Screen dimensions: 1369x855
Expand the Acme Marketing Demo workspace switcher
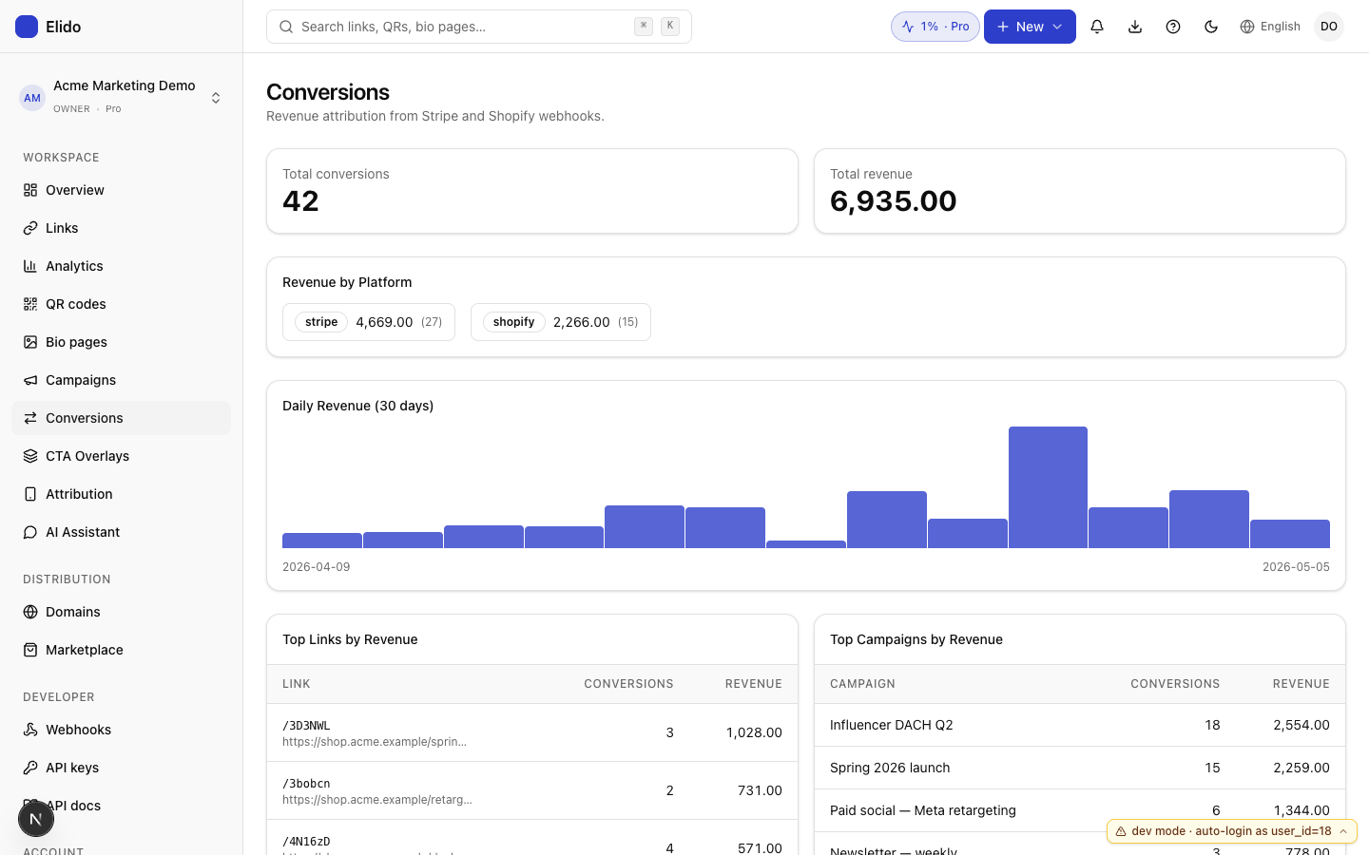(x=122, y=97)
